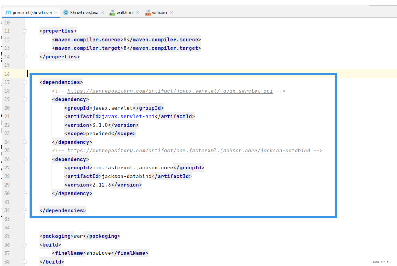Screen dimensions: 397x266
Task: Collapse fold marker at line 32
Action: [x=25, y=210]
